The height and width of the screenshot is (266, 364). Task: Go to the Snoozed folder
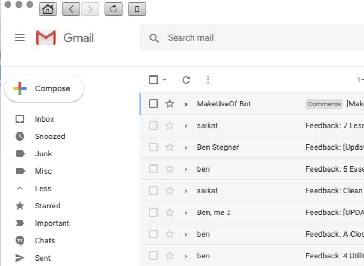[50, 136]
